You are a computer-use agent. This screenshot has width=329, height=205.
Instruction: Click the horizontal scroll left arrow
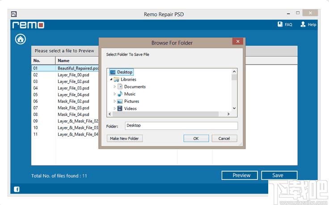110,114
